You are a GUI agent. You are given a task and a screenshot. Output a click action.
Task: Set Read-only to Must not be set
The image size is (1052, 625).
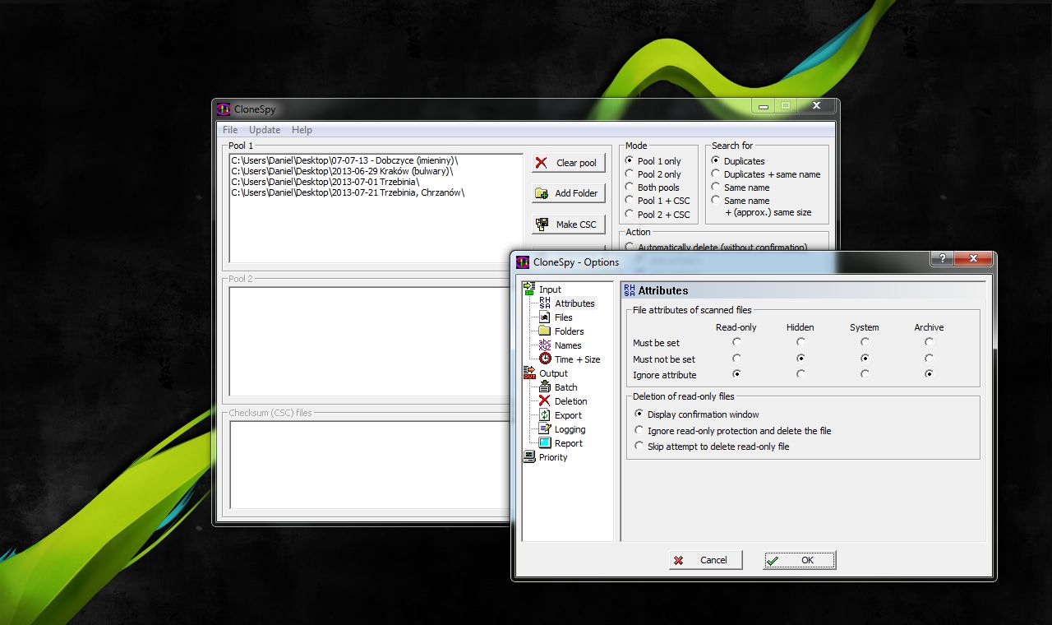pos(736,358)
